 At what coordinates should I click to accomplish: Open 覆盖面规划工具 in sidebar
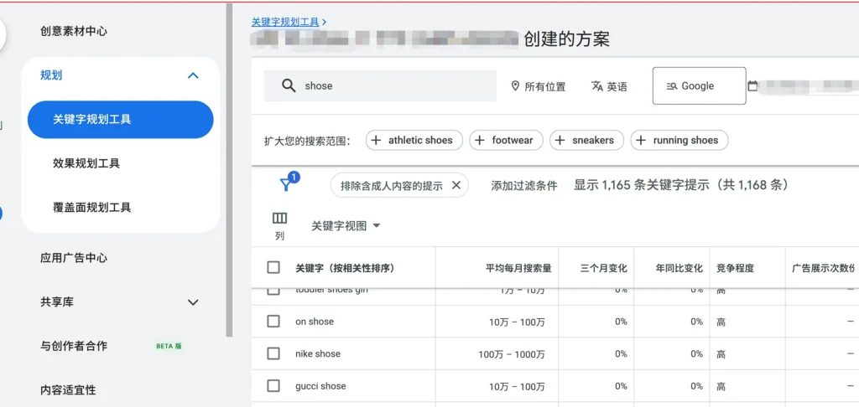92,208
